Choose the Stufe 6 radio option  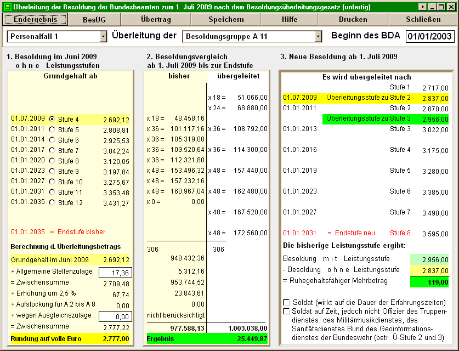pyautogui.click(x=52, y=140)
